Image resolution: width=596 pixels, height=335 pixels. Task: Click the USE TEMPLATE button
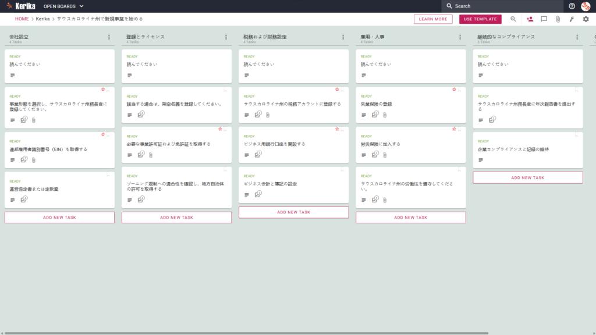point(480,19)
